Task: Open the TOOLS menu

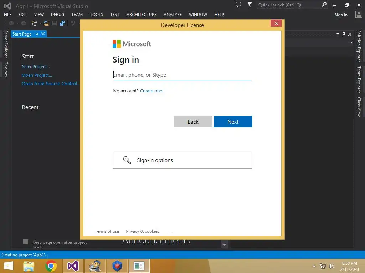Action: click(x=96, y=14)
